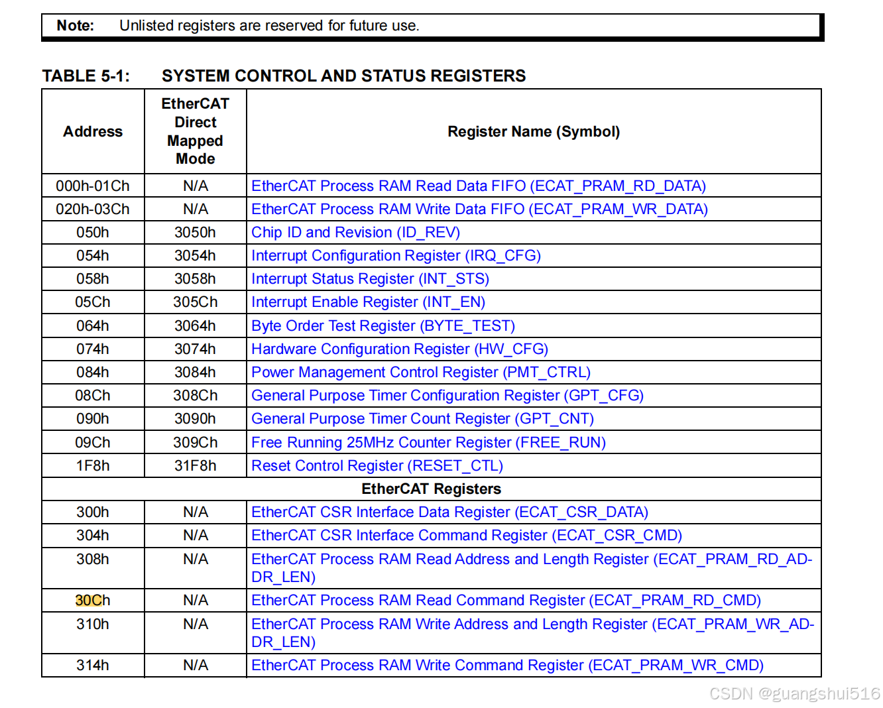This screenshot has height=708, width=883.
Task: Select address cell 064h
Action: (x=93, y=325)
